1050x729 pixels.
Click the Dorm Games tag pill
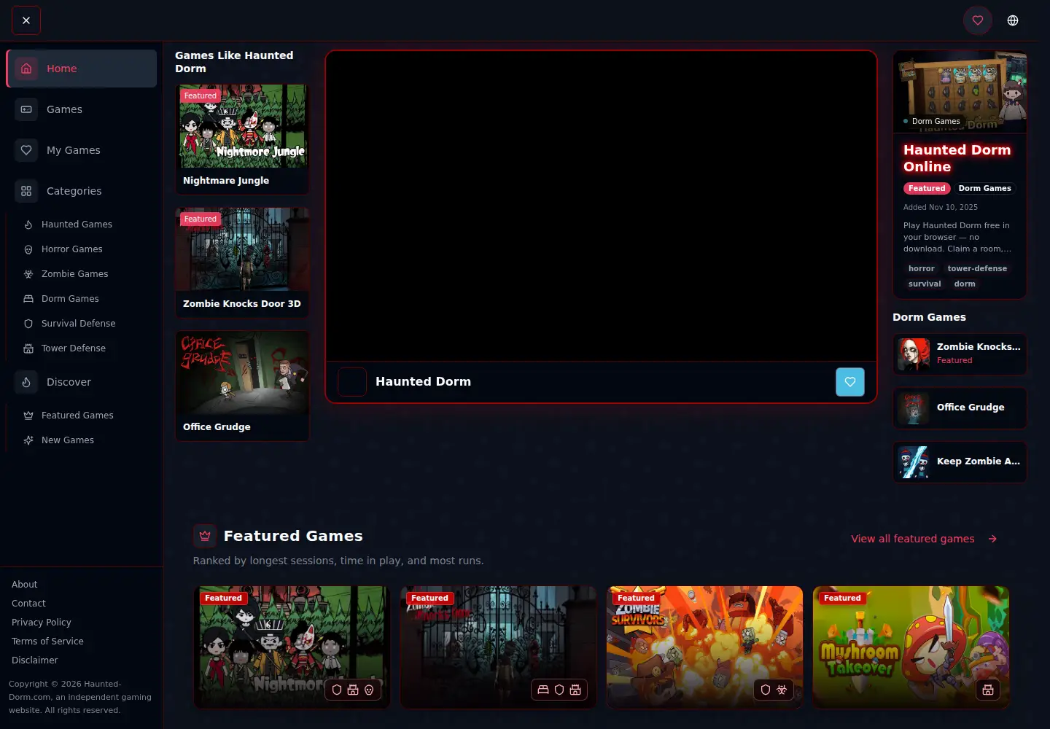[x=984, y=188]
